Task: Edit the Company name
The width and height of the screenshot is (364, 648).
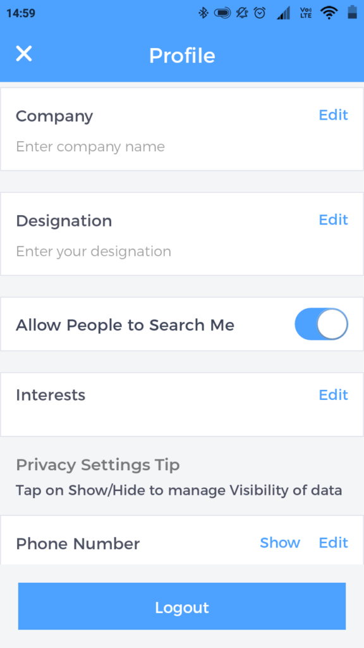Action: (x=333, y=115)
